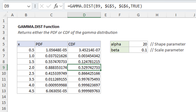Click in the GAMMA.DIST formula bar text
Image resolution: width=196 pixels, height=112 pixels.
pyautogui.click(x=105, y=6)
